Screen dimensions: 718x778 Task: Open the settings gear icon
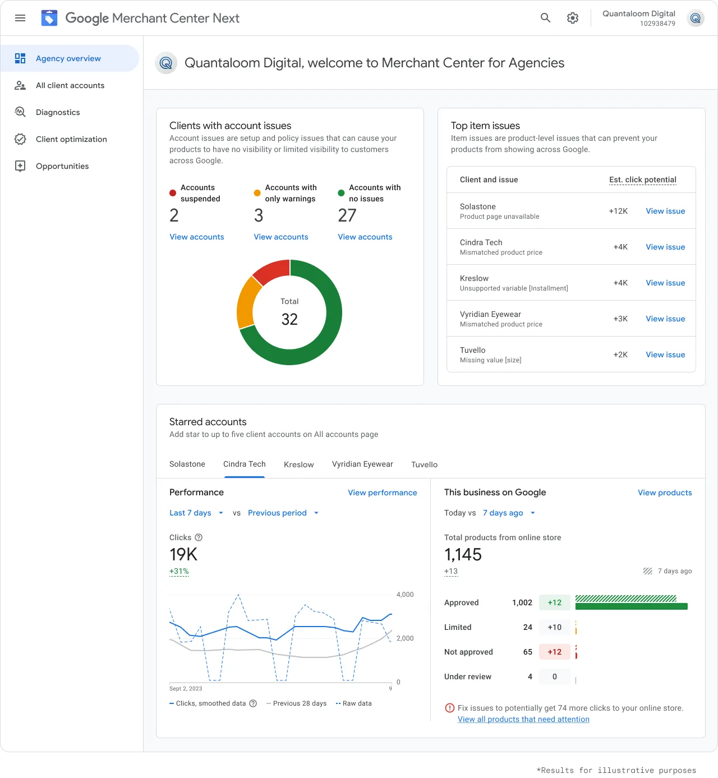click(x=573, y=18)
